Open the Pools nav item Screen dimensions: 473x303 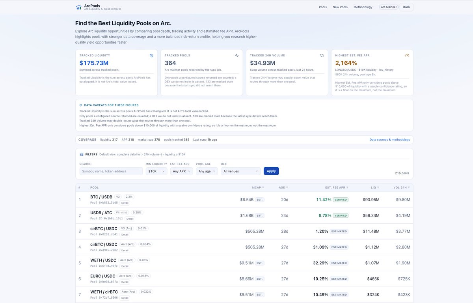coord(323,7)
